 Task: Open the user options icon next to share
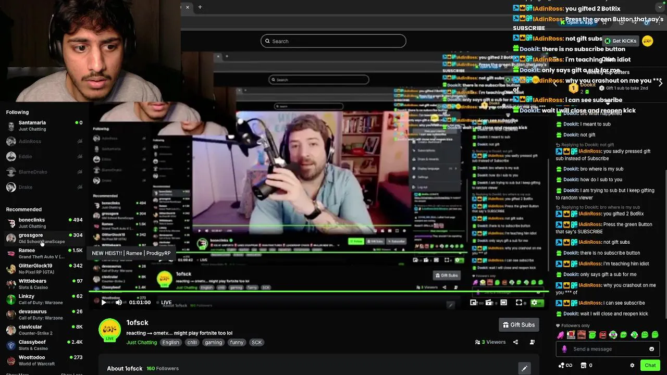532,342
